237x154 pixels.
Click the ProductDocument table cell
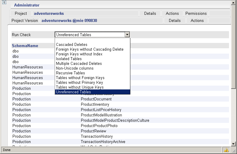[96, 99]
